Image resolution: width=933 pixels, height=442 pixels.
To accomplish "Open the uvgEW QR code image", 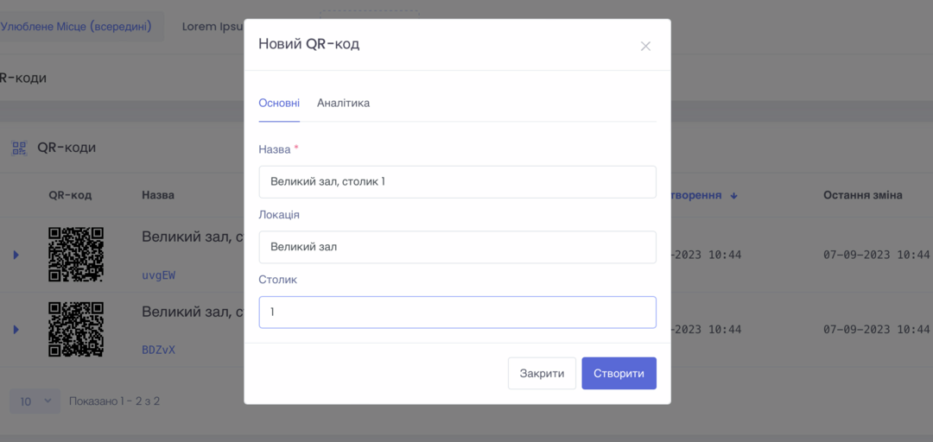I will 76,255.
